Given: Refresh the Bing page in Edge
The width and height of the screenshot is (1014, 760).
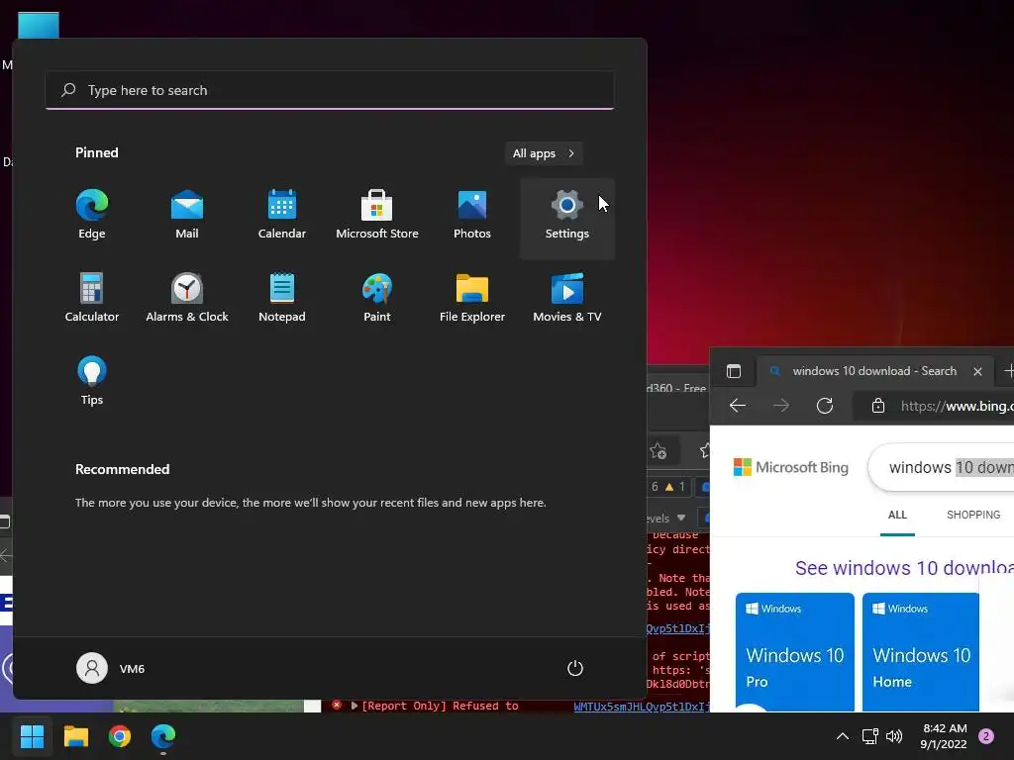Looking at the screenshot, I should click(x=825, y=406).
